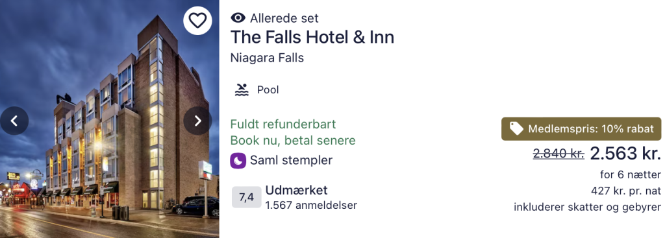Show next hotel photo

pyautogui.click(x=197, y=121)
